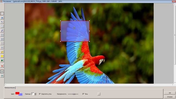176x99 pixels.
Task: Select the speech bubble callout tool
Action: [2, 26]
